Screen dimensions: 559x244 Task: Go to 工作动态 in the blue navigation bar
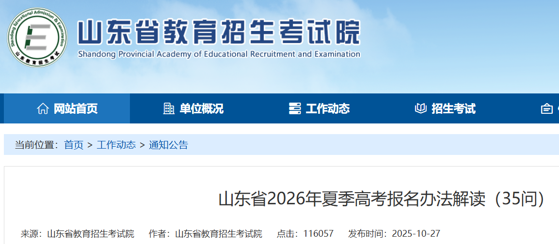(x=327, y=108)
